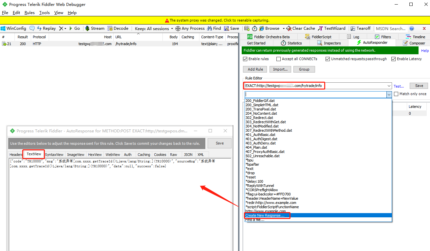
Task: Expand the EXACT URL match dropdown
Action: coord(389,86)
